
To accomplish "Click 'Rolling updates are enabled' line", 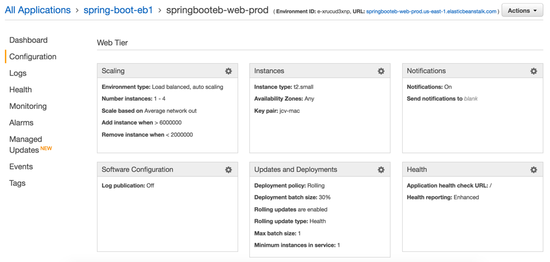I will [x=291, y=209].
